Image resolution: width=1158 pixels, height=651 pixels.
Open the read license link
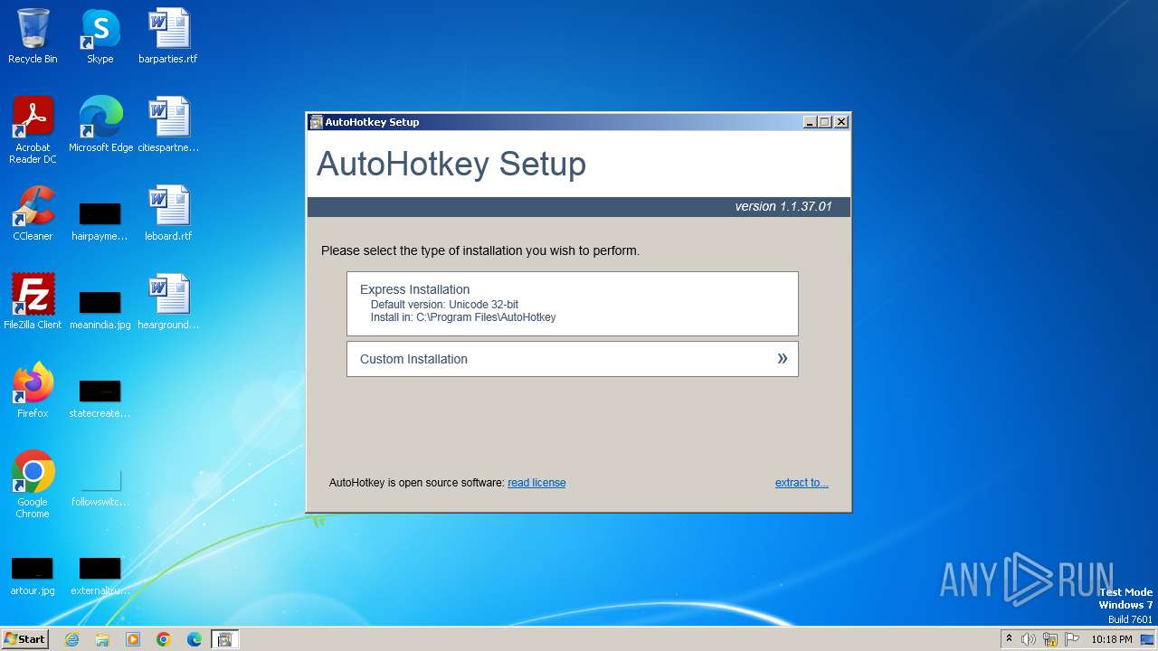tap(536, 483)
